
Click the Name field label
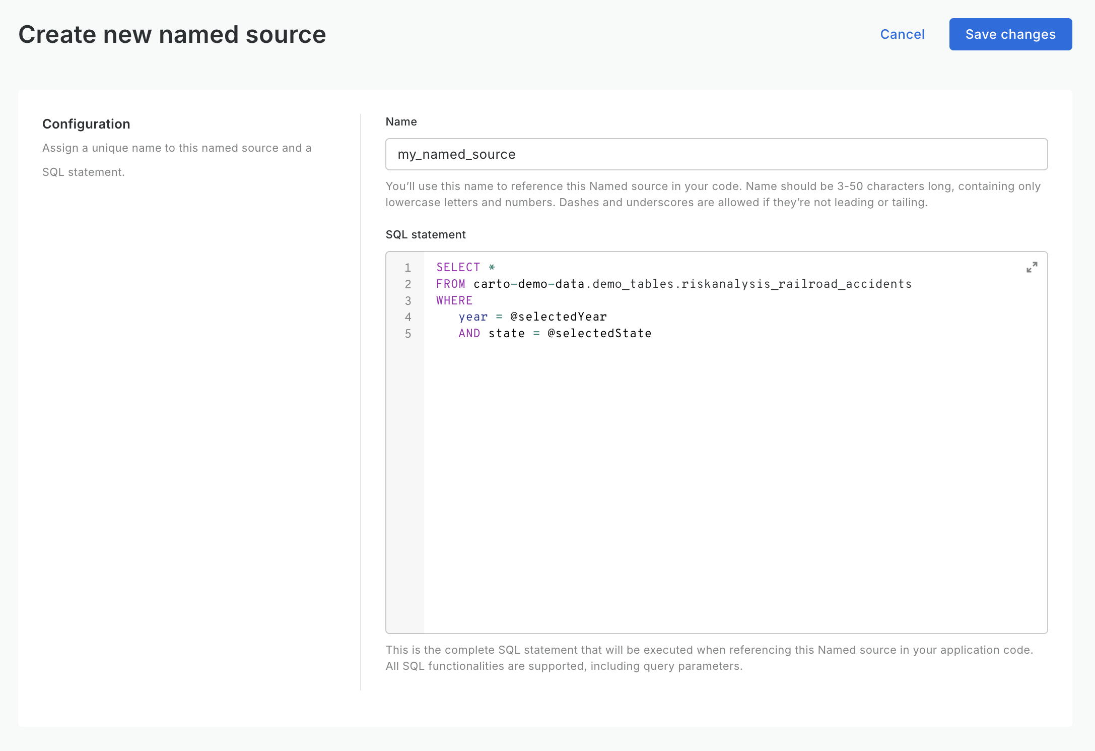(x=401, y=122)
